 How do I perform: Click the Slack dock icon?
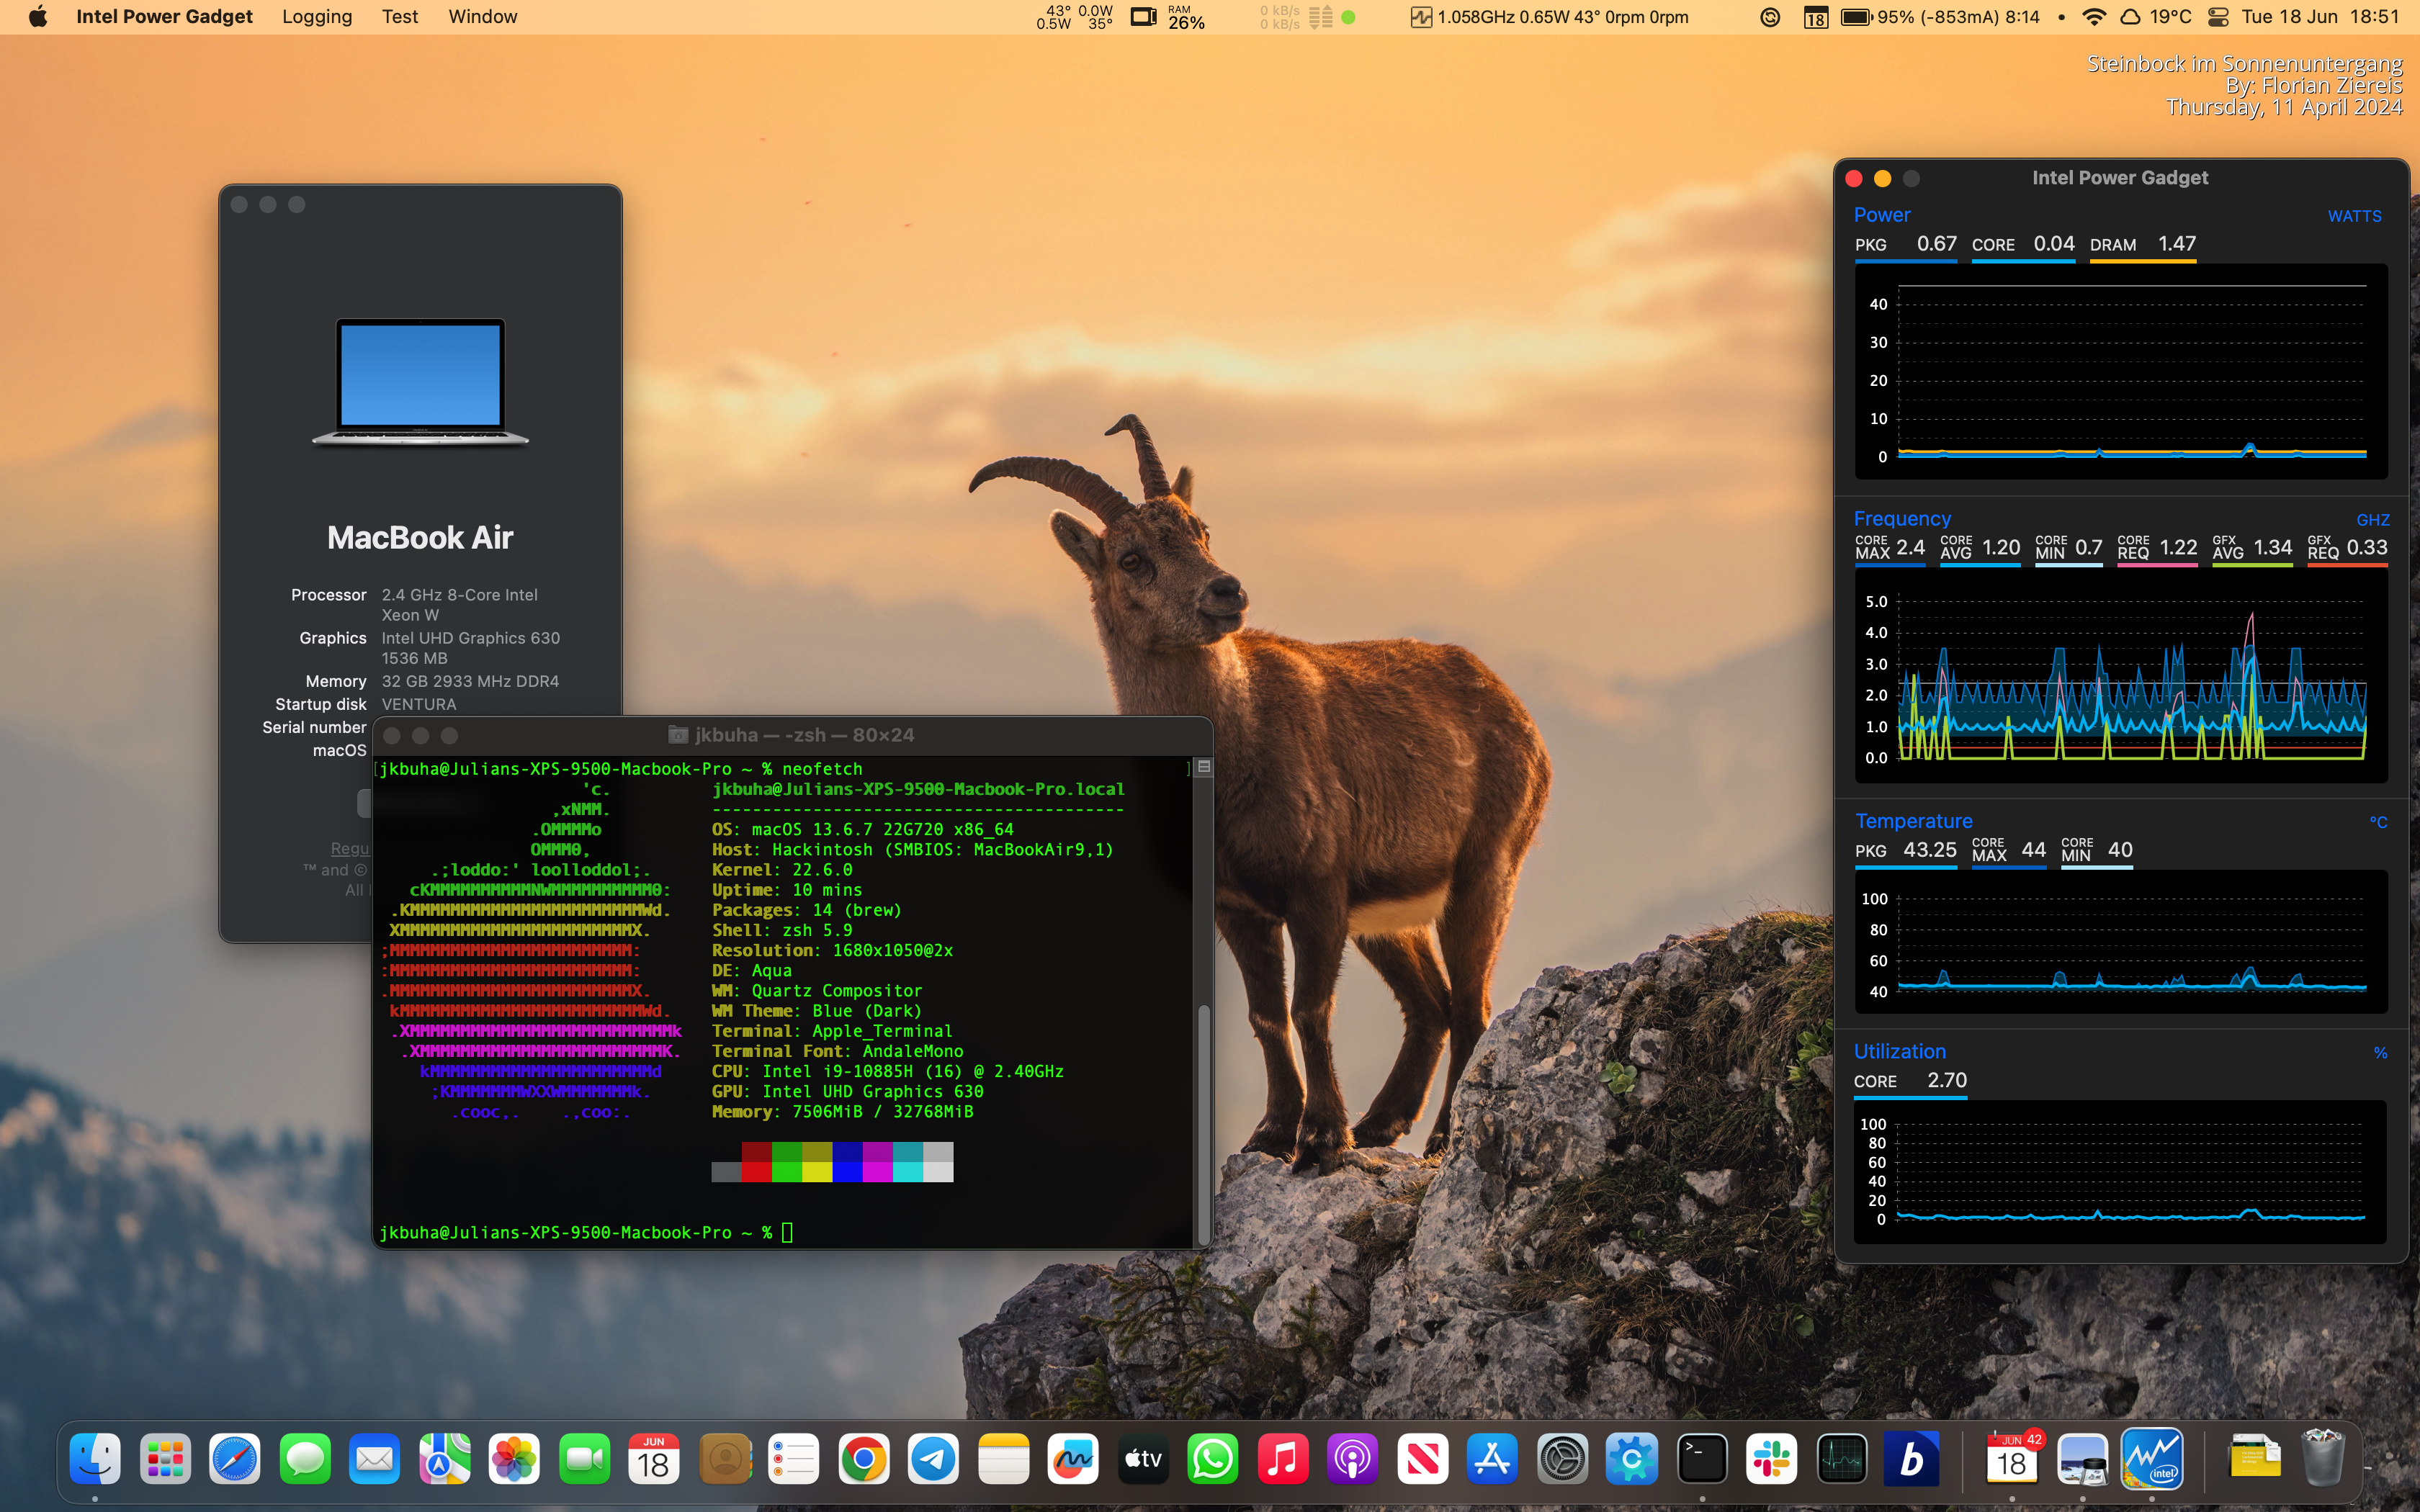coord(1772,1460)
